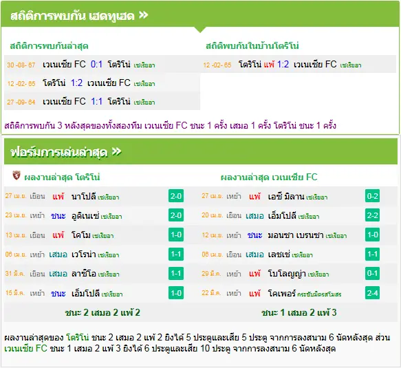Click green 'โตริโน่' link in bottom paragraph
This screenshot has width=401, height=368.
tap(77, 337)
